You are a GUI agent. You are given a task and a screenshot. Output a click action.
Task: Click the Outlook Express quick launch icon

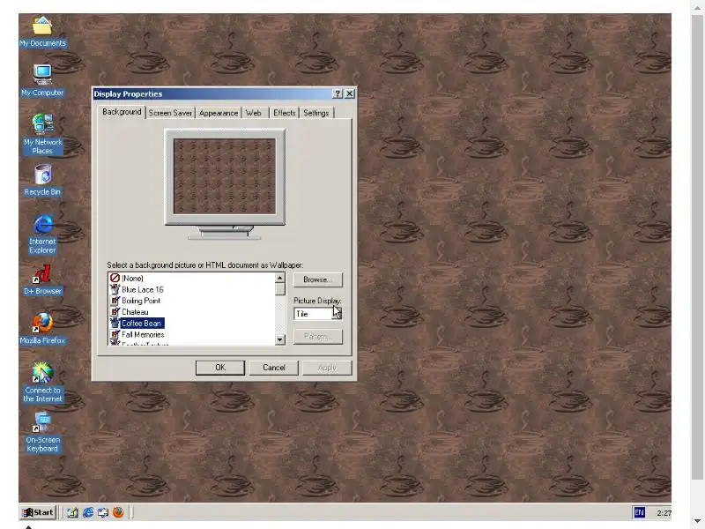[103, 512]
